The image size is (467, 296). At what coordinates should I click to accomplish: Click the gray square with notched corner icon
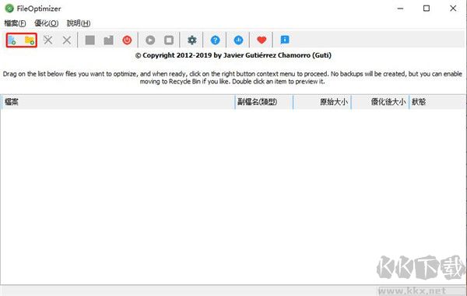108,40
